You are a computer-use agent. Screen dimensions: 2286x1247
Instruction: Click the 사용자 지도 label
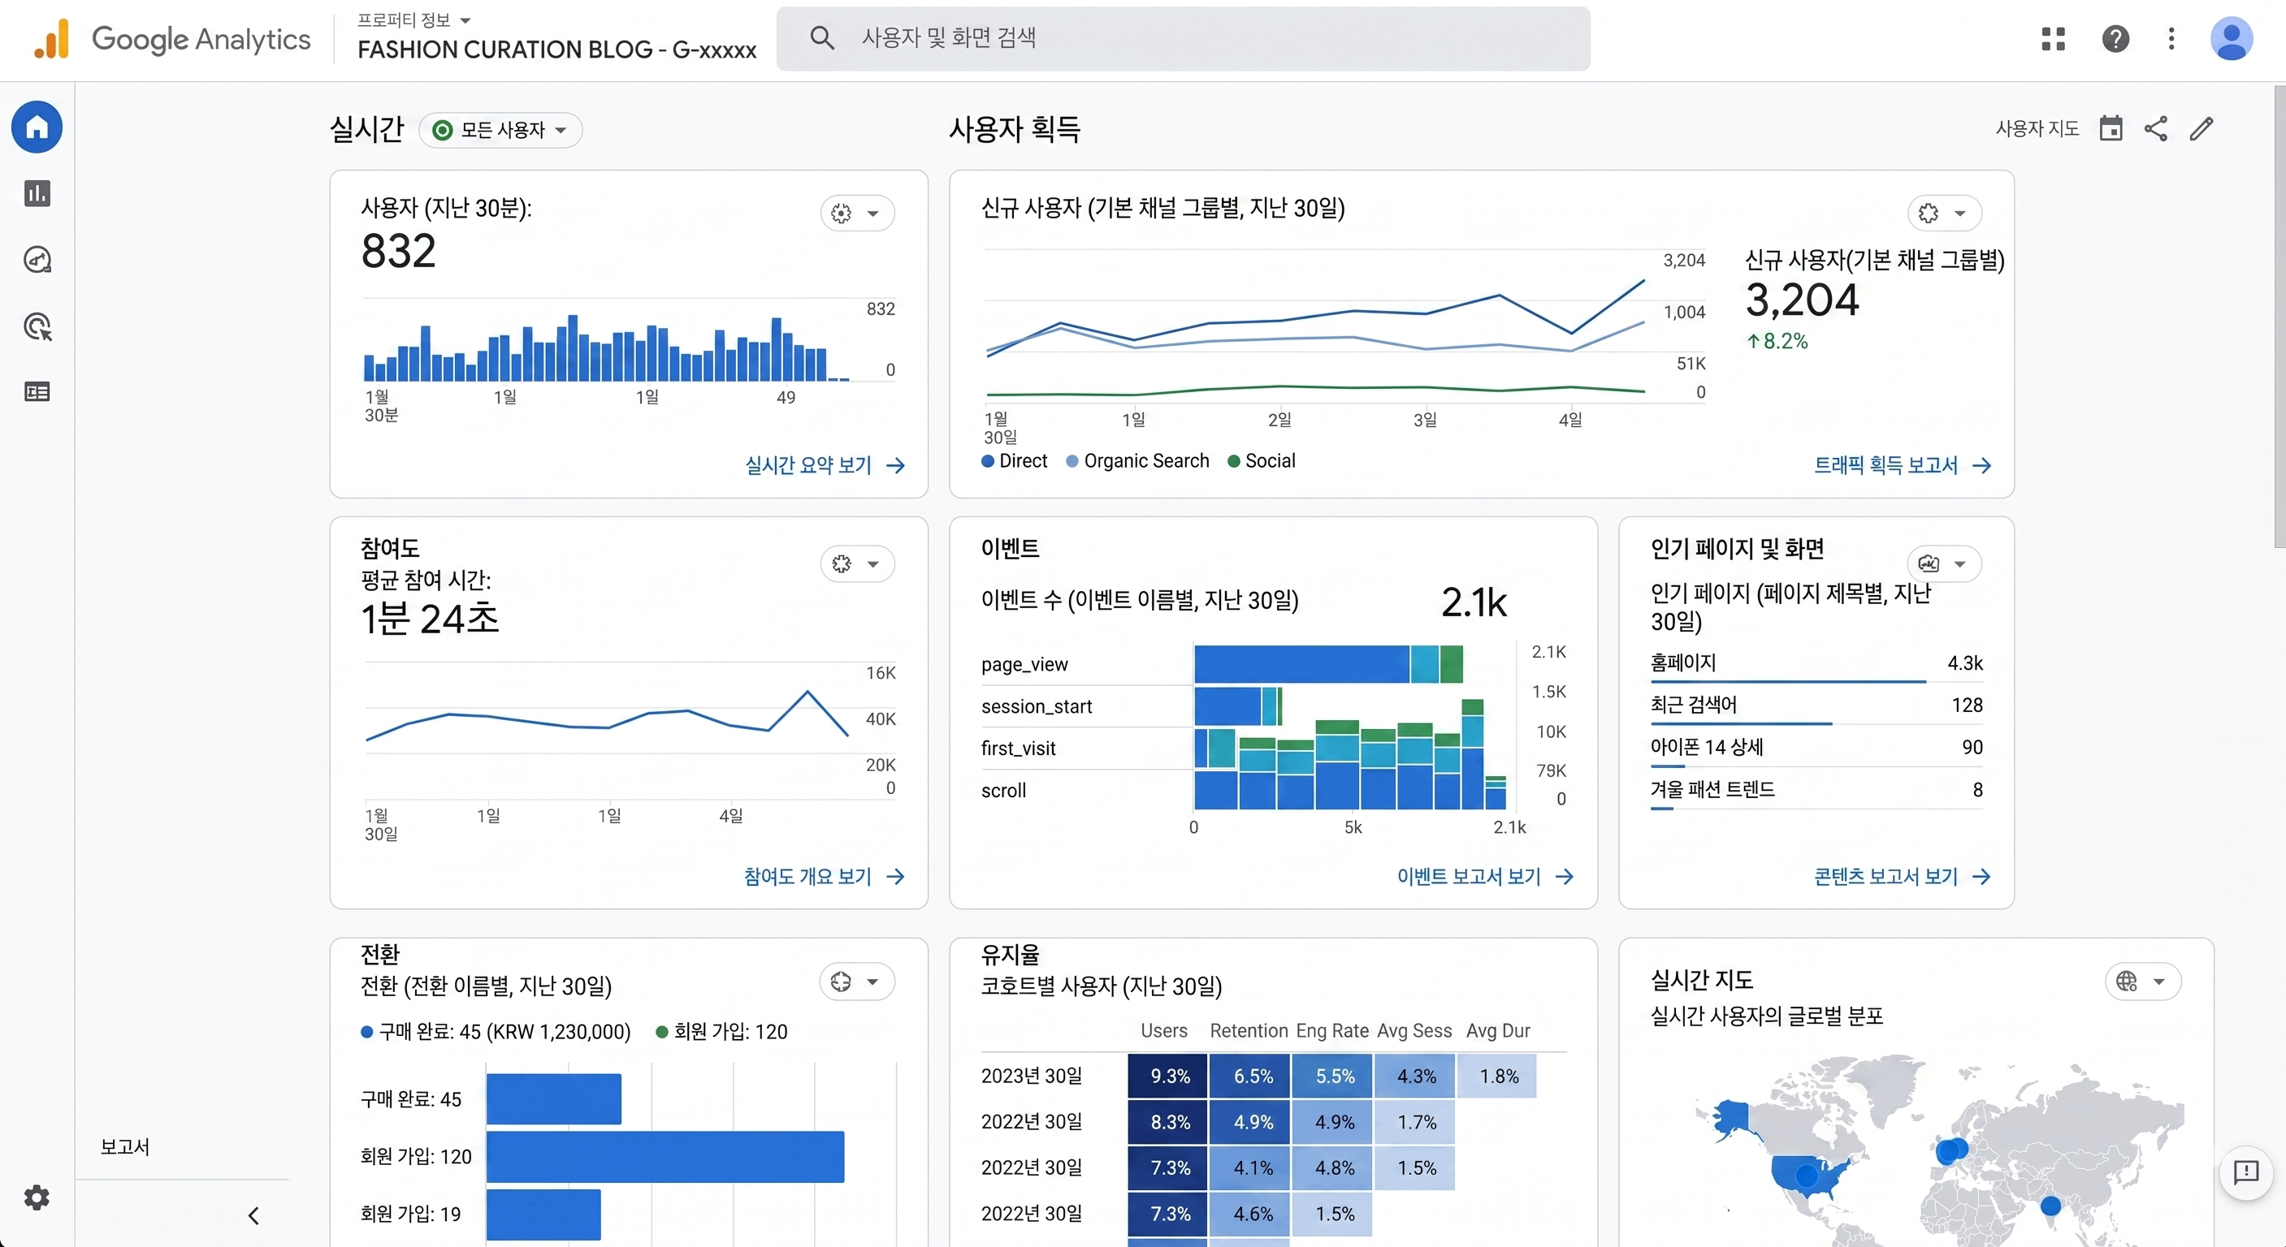[x=2037, y=128]
